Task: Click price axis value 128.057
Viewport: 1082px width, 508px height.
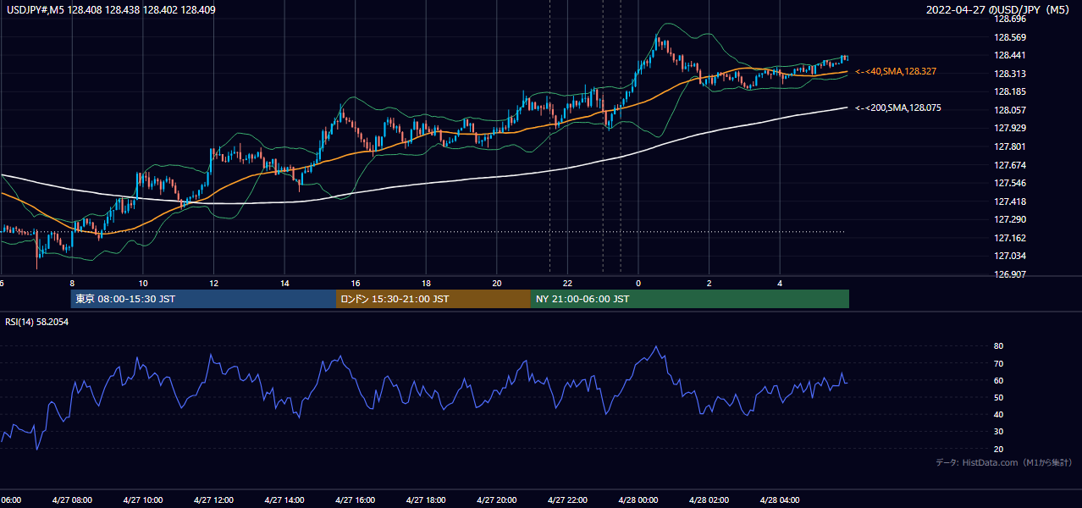Action: (x=1009, y=110)
